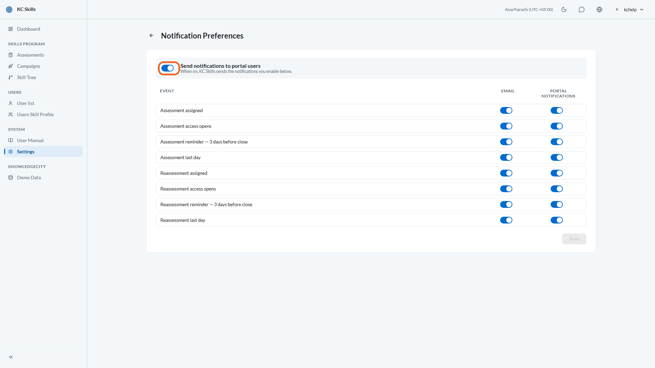Open Campaigns in the sidebar

[43, 66]
